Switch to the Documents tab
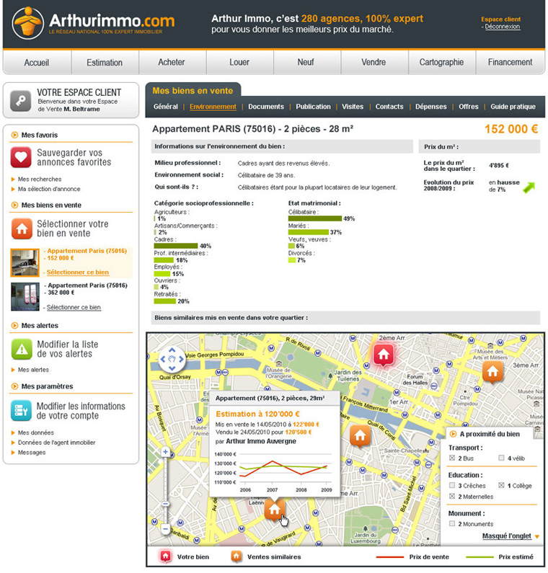Screen dimensions: 548x573 tap(266, 107)
